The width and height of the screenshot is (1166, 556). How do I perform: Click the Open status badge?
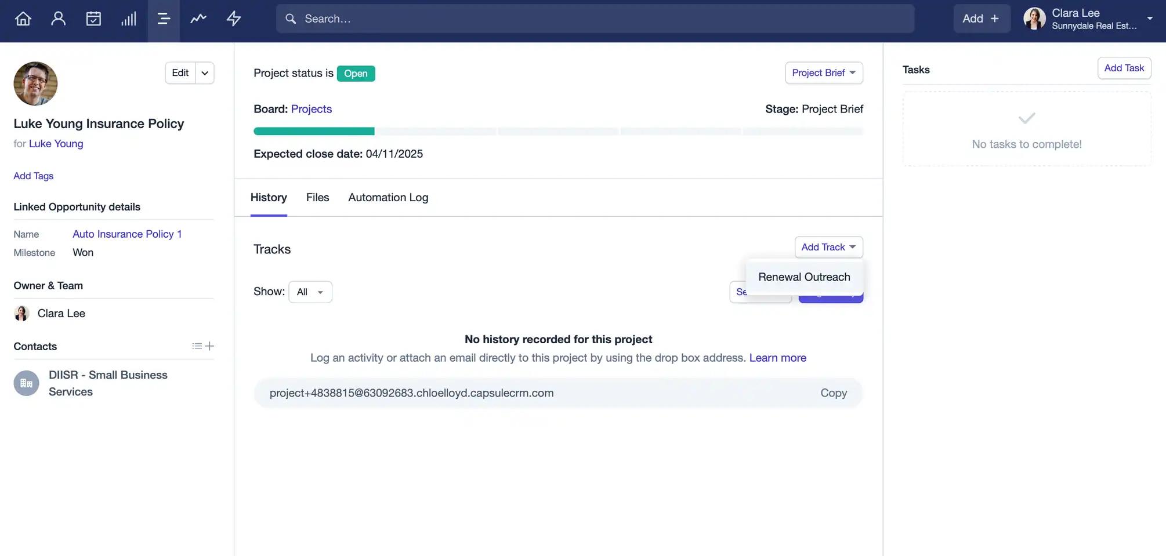coord(356,74)
